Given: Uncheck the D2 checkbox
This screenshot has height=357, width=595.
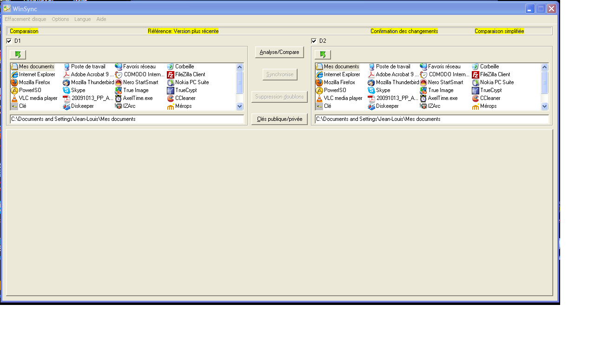Looking at the screenshot, I should pyautogui.click(x=314, y=41).
